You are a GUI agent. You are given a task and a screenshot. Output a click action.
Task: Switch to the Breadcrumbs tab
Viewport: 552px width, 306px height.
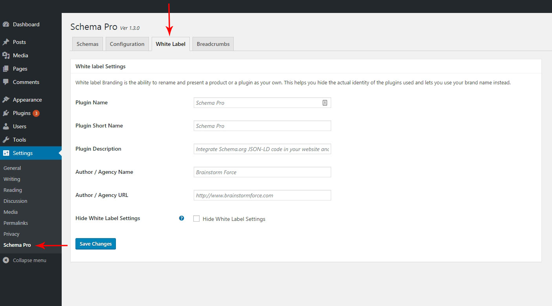point(213,44)
